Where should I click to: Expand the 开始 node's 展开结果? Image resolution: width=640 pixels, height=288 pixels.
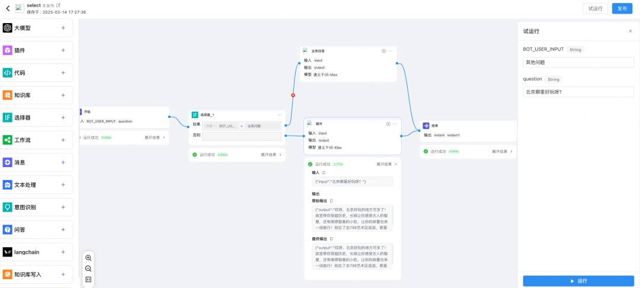[x=155, y=137]
